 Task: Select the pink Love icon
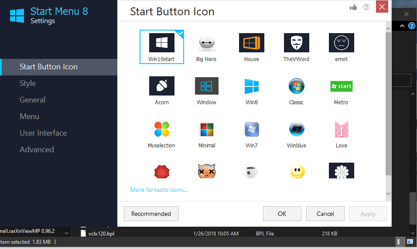click(341, 129)
